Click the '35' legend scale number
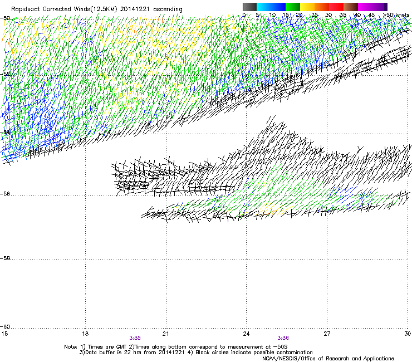 (343, 15)
